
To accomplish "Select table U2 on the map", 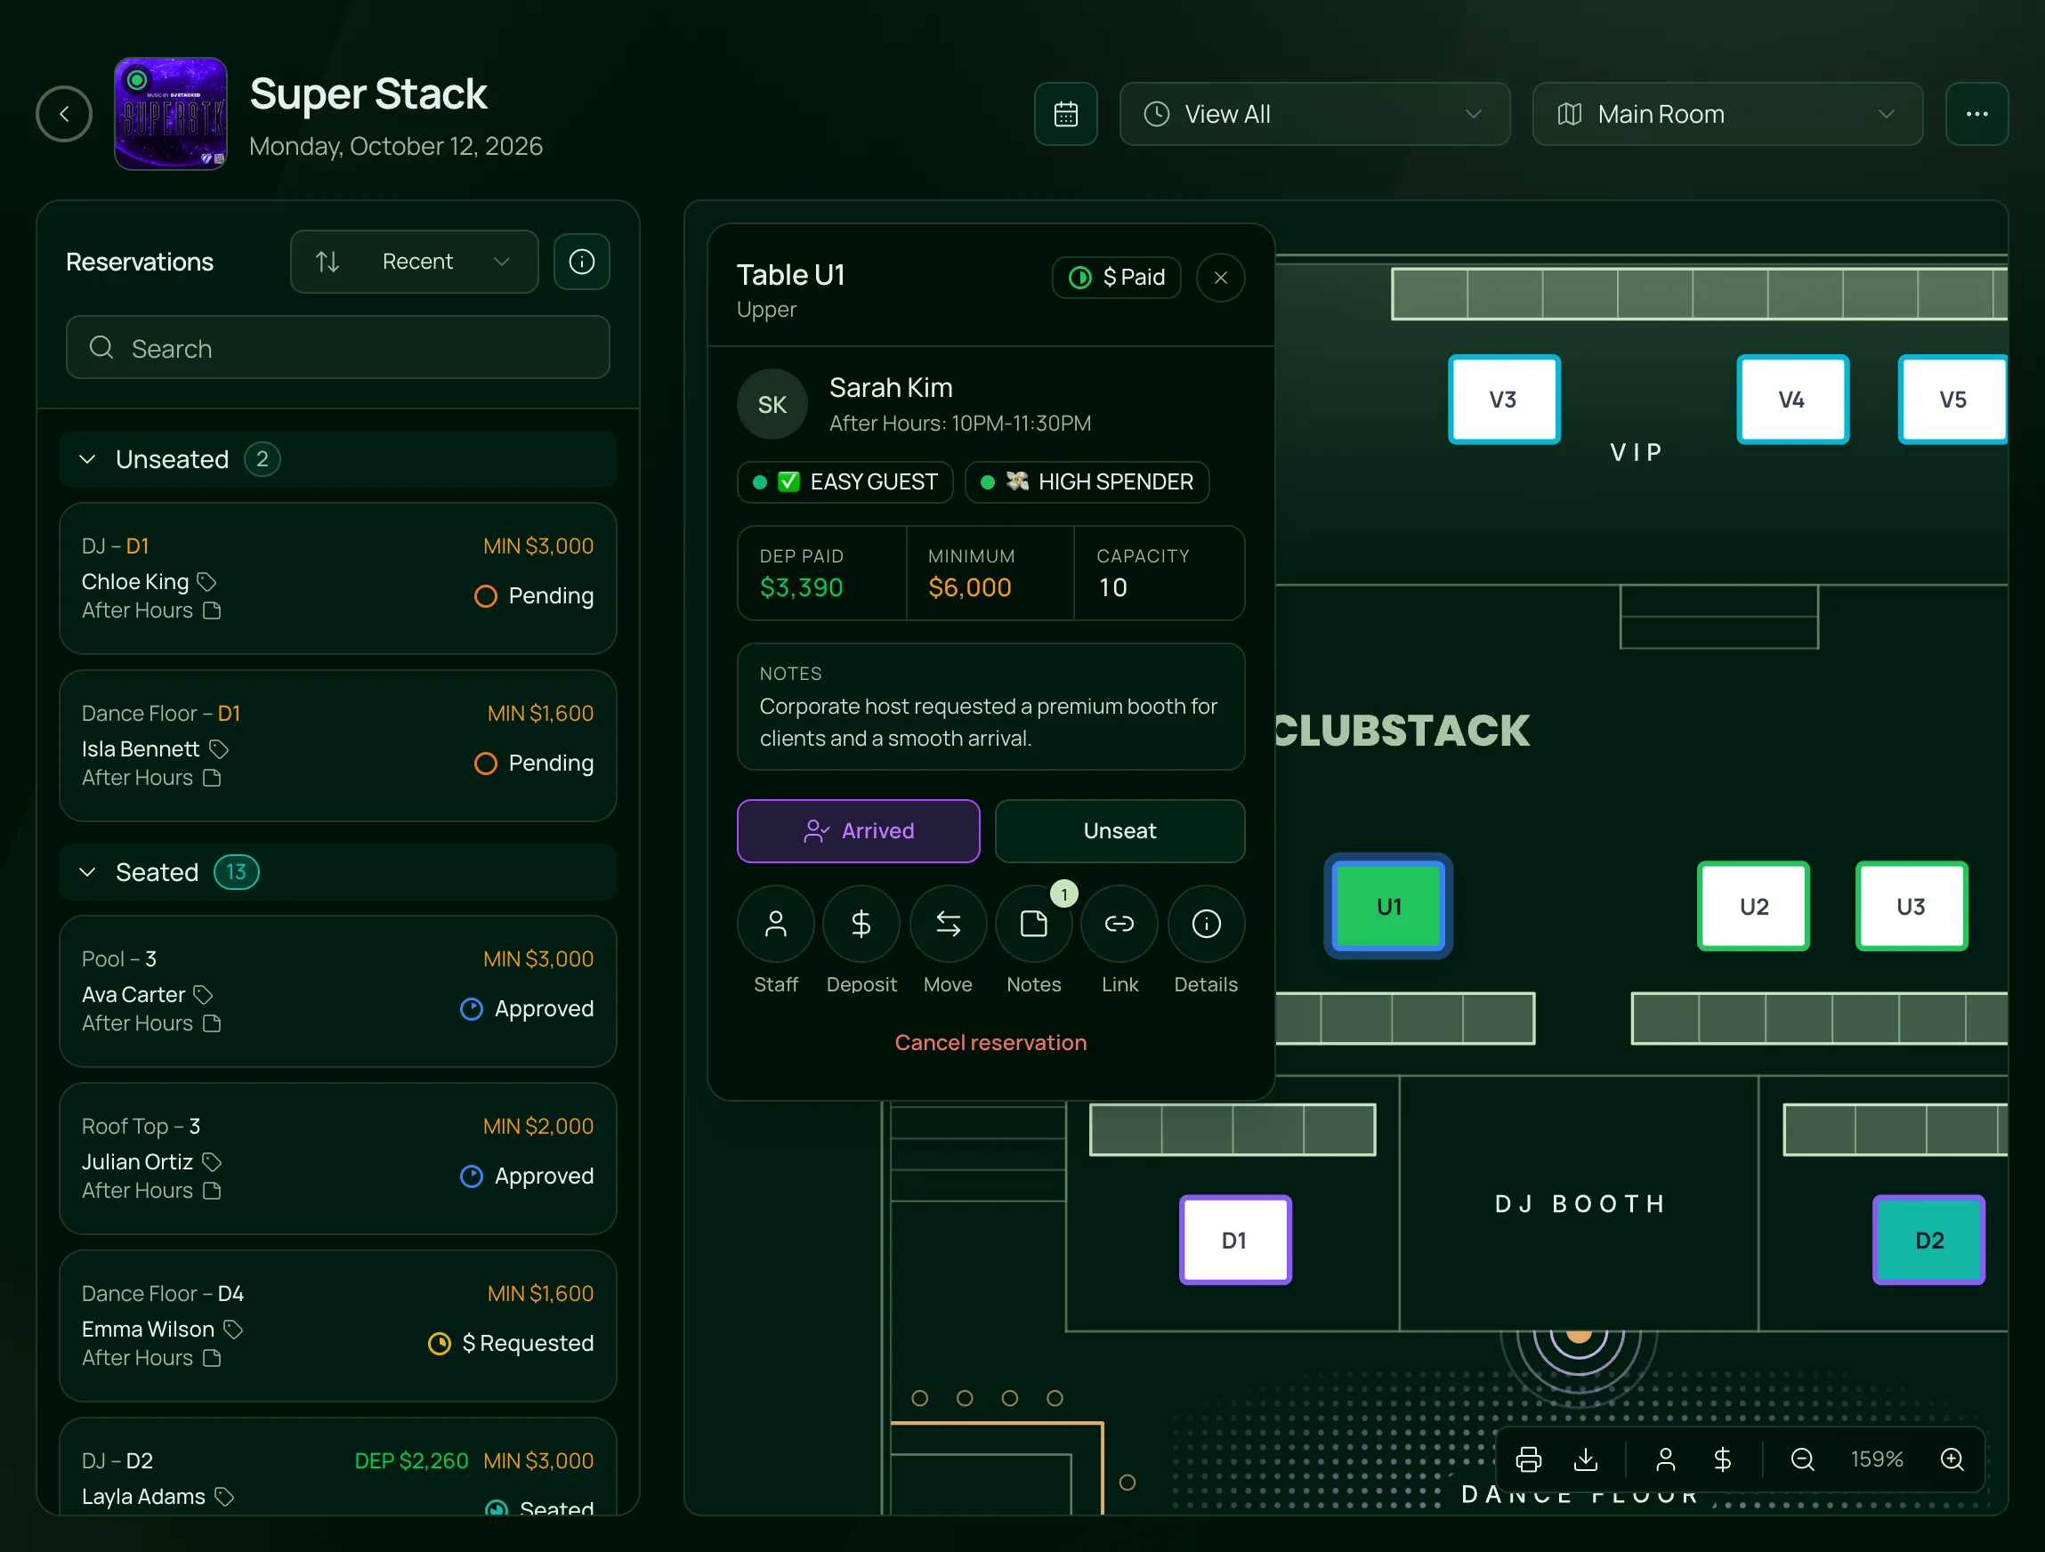I will [1754, 907].
